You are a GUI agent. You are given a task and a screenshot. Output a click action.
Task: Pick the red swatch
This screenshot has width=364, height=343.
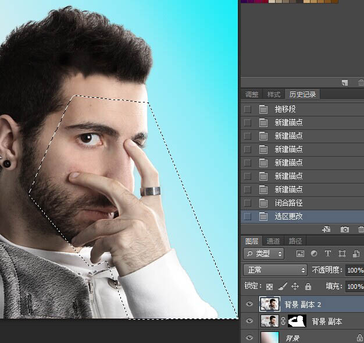[265, 1]
